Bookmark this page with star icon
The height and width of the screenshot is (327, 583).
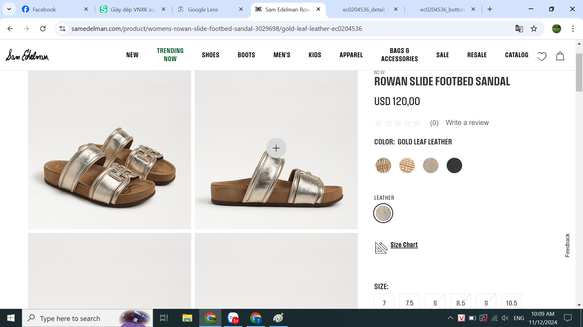[534, 29]
